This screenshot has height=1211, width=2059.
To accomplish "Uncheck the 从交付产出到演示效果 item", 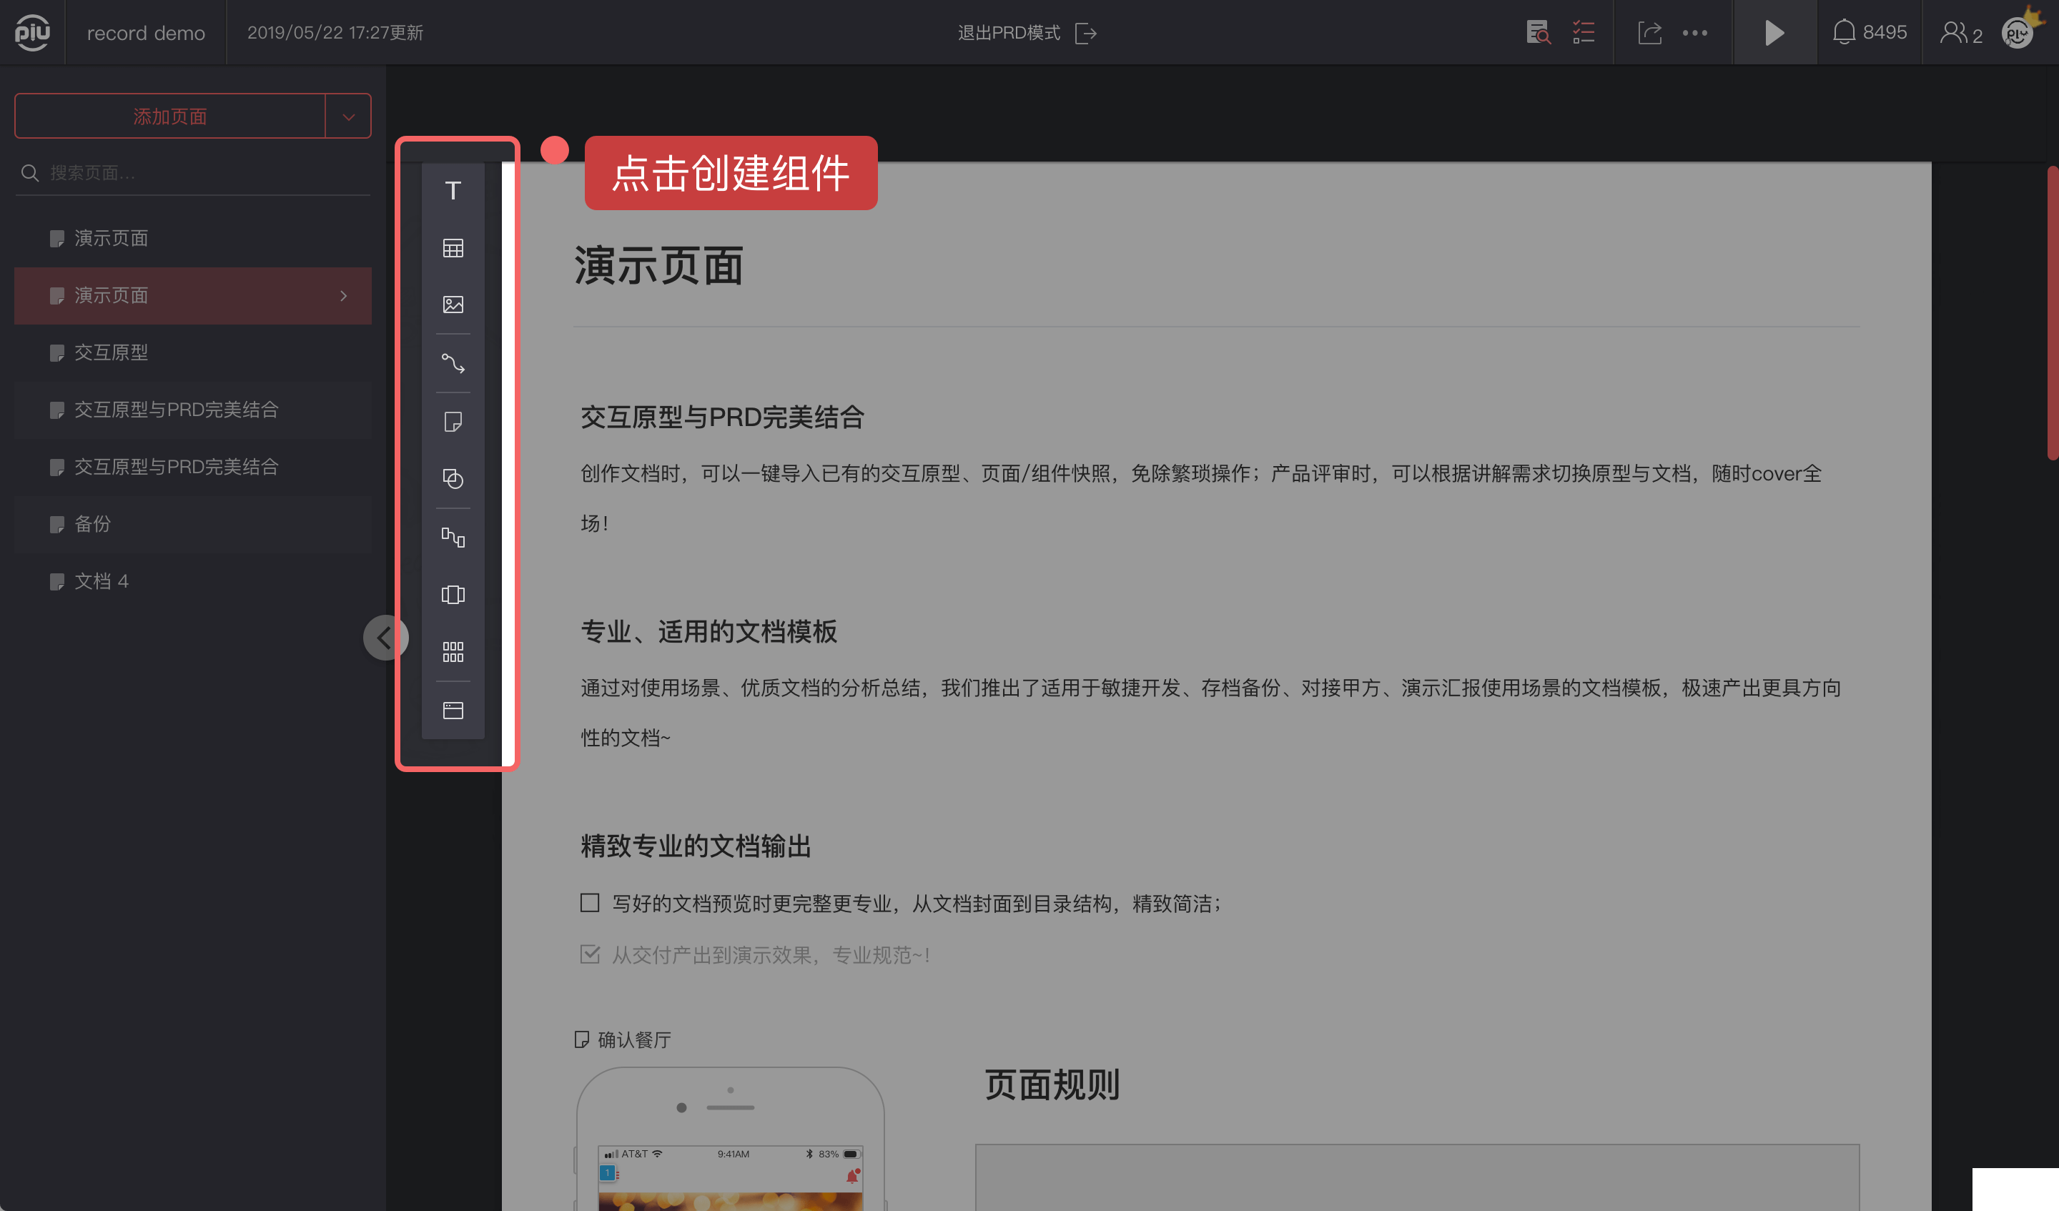I will [x=589, y=953].
